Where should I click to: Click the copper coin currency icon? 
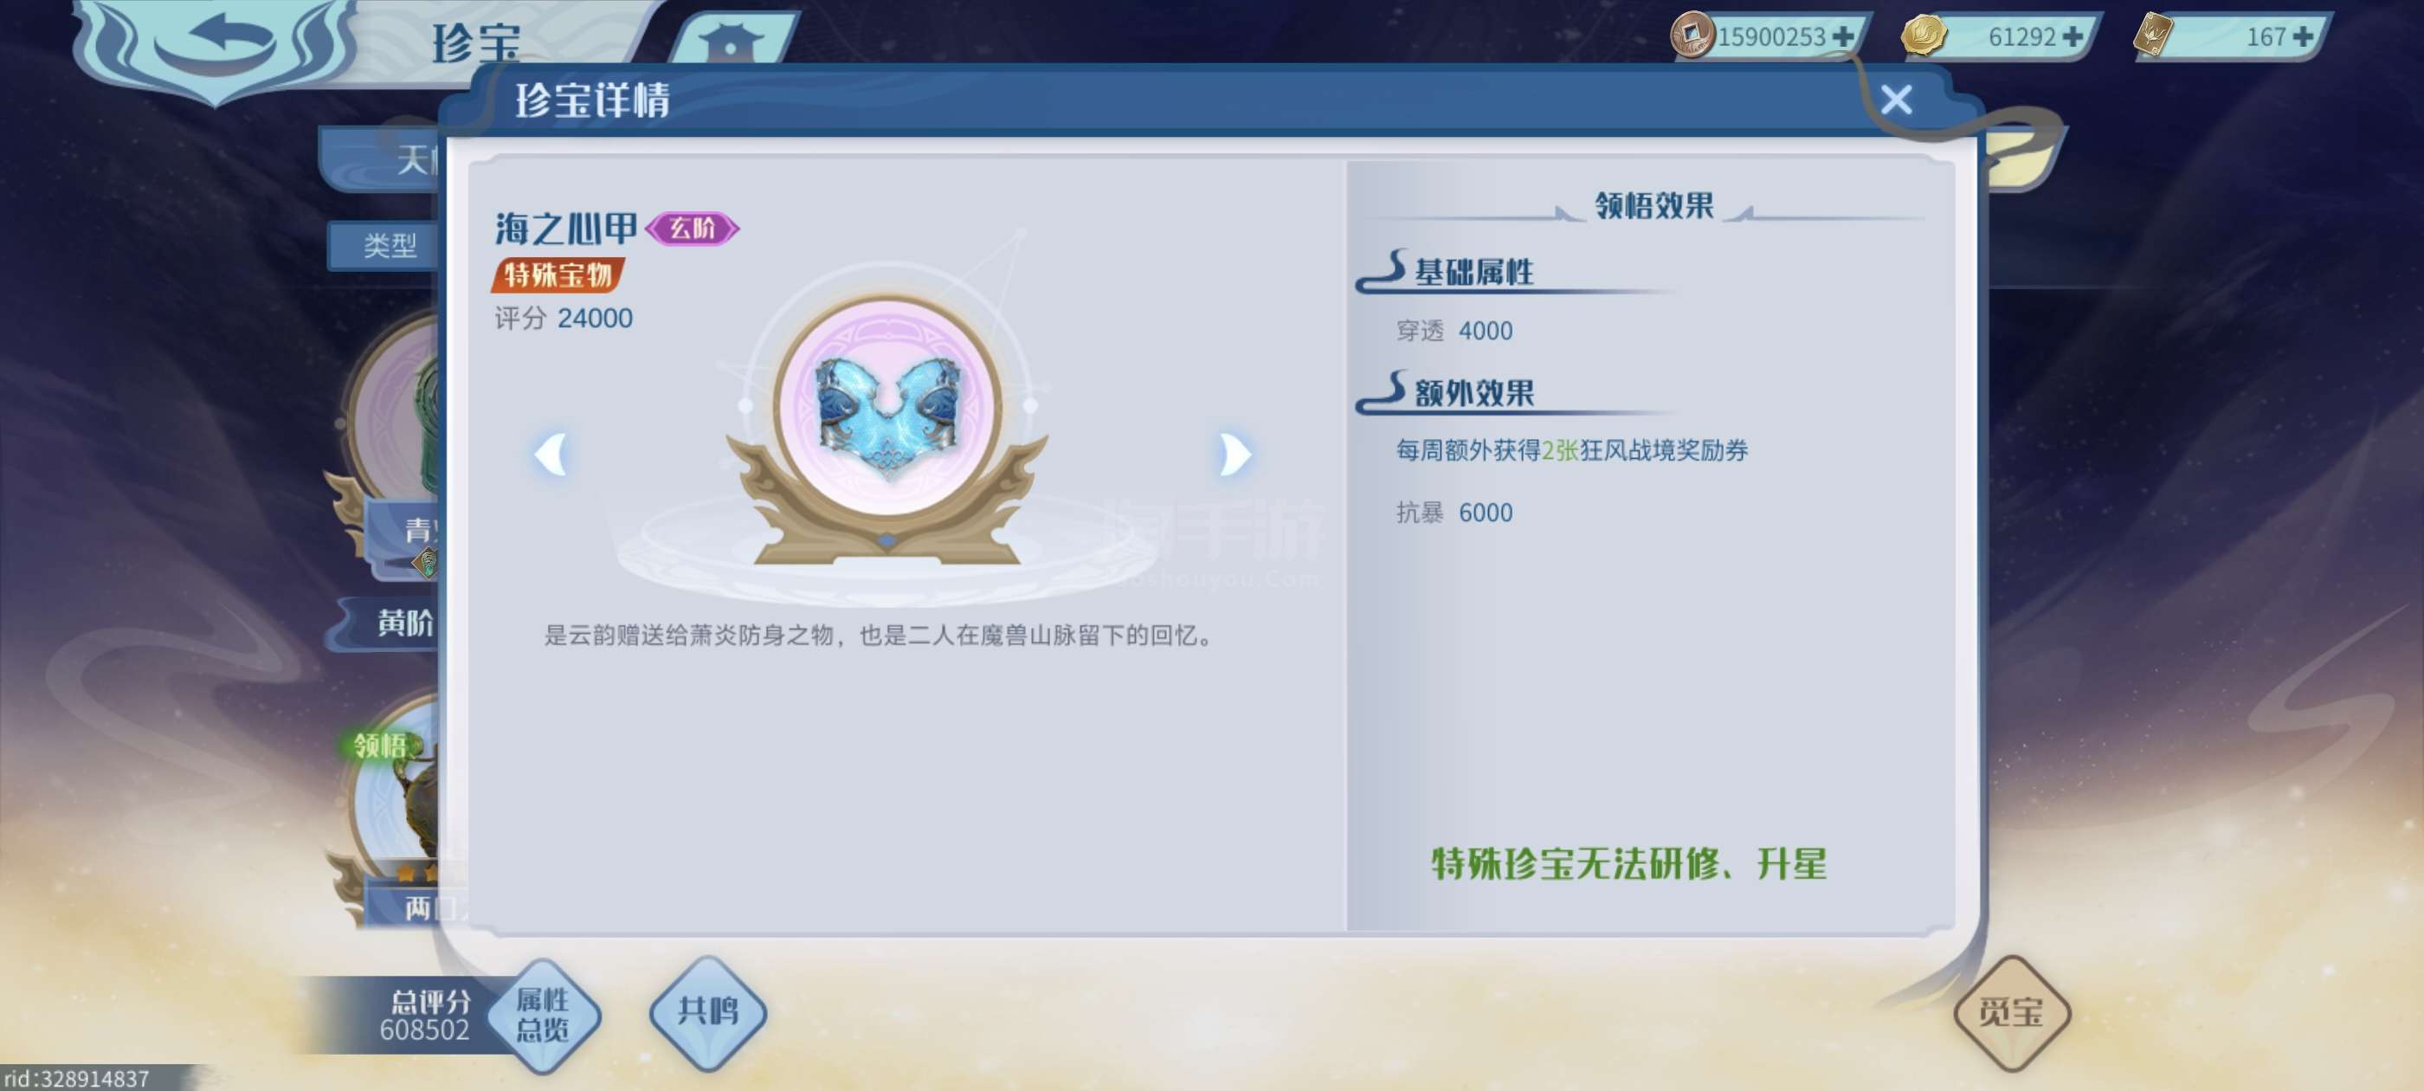click(x=1691, y=35)
